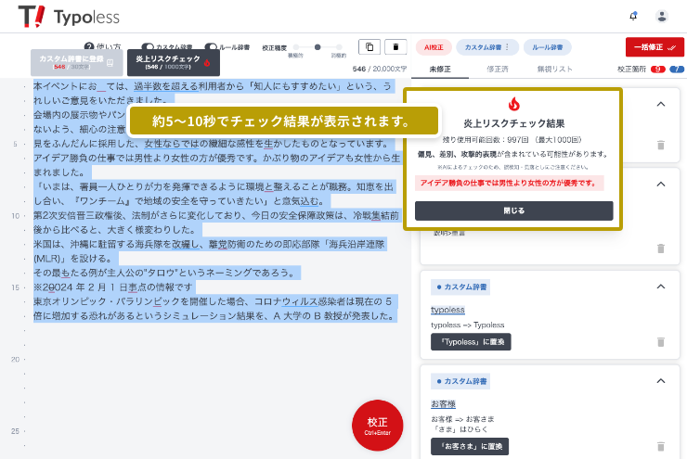Click the typoless -> Typoless suggestion text
This screenshot has width=687, height=459.
(x=467, y=325)
